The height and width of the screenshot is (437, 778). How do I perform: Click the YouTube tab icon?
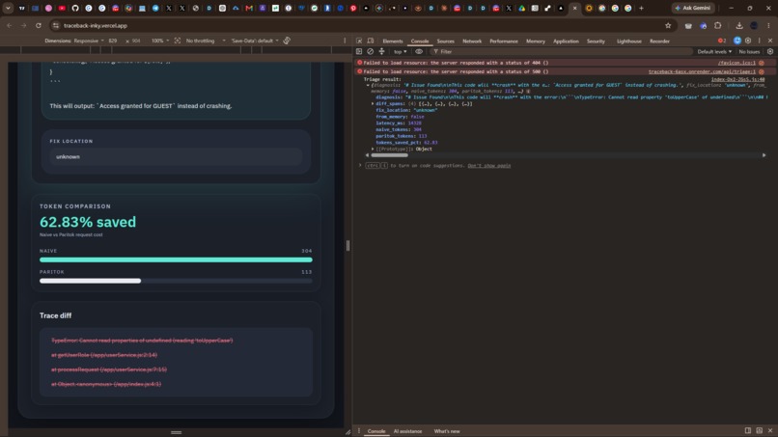62,8
